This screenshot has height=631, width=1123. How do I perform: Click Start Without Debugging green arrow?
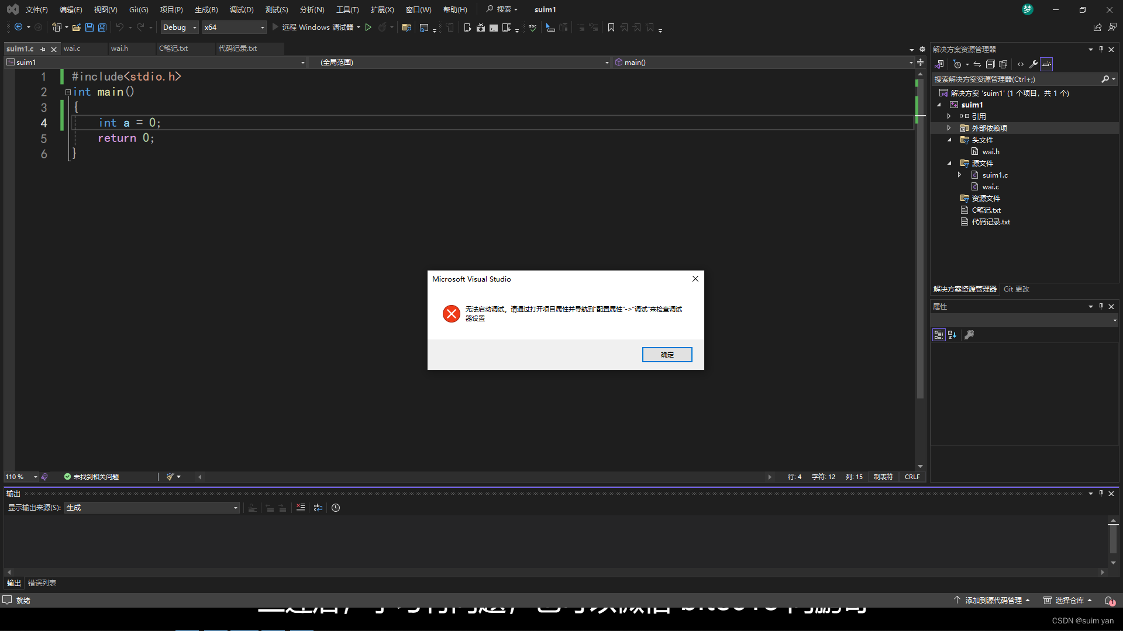[x=368, y=27]
